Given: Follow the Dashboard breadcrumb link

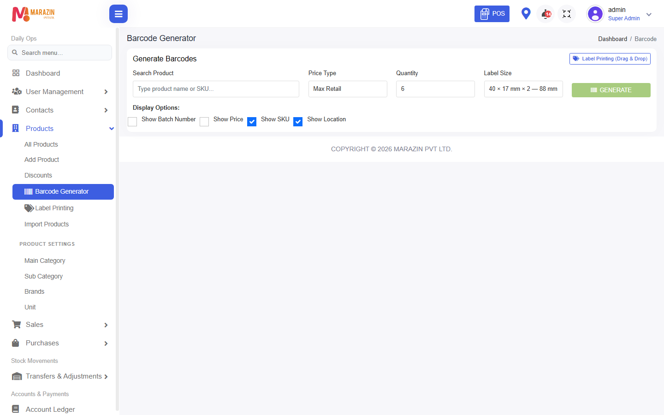Looking at the screenshot, I should click(x=612, y=39).
